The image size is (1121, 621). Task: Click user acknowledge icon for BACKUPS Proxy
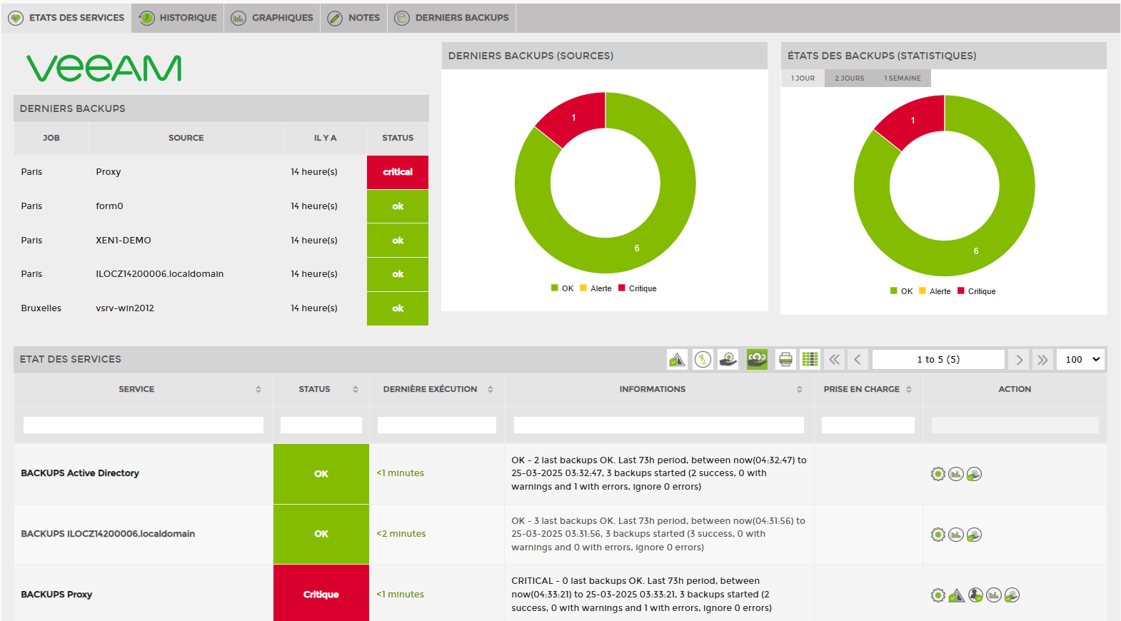(x=975, y=595)
